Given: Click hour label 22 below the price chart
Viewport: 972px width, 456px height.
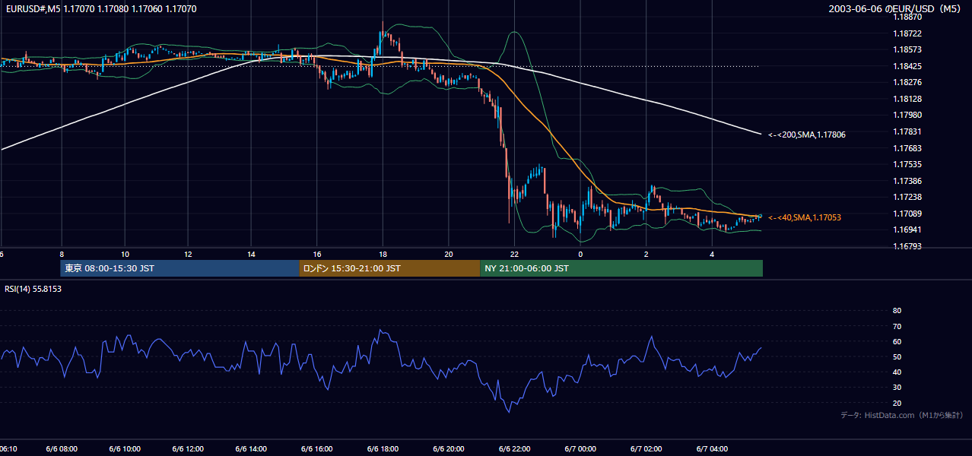Looking at the screenshot, I should 515,254.
